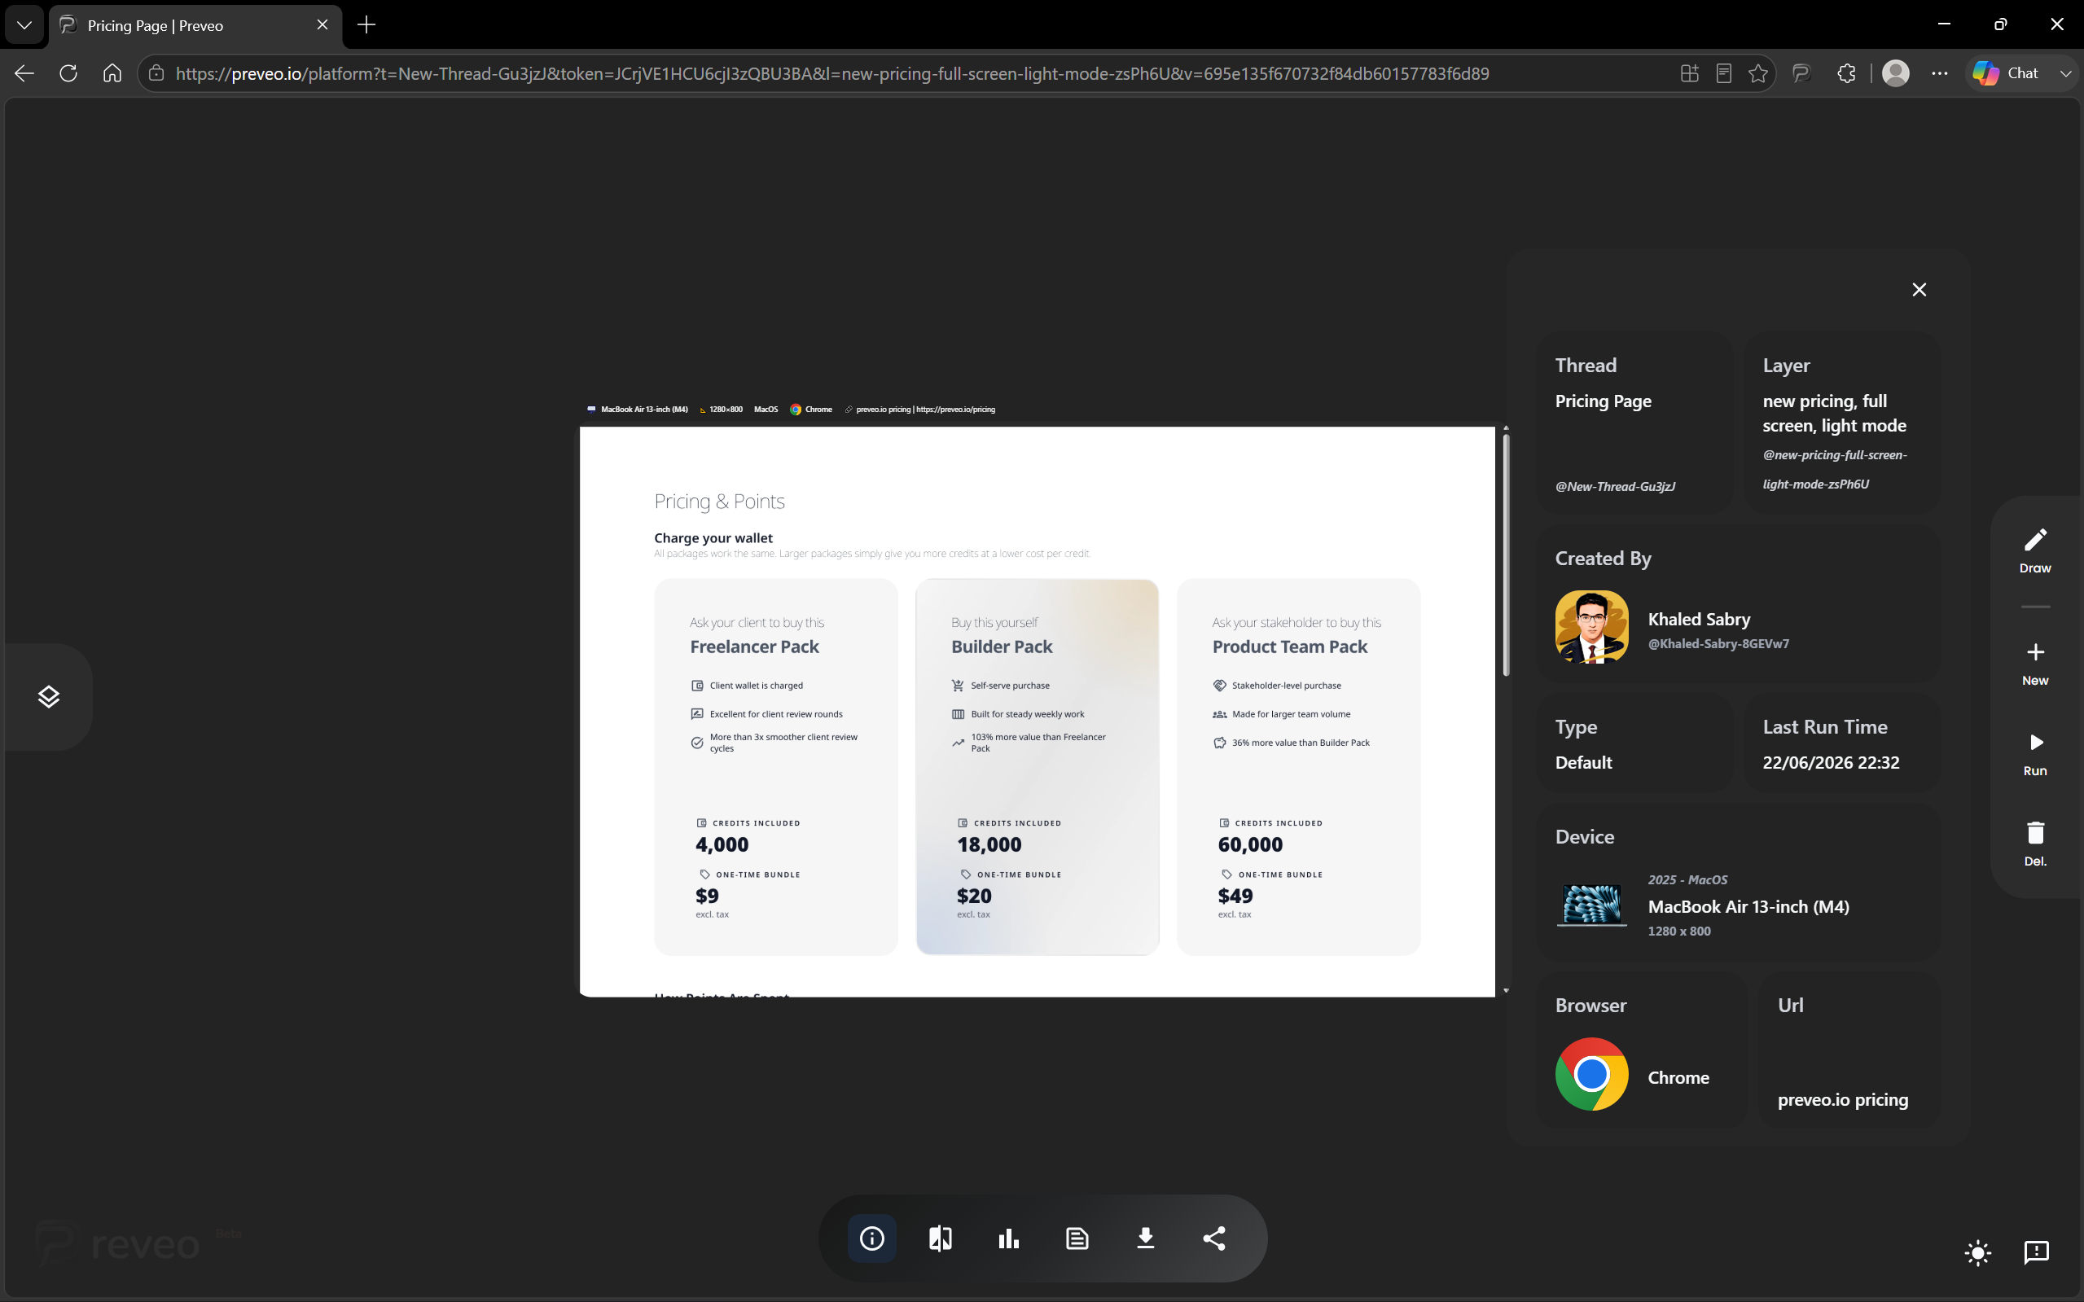Screen dimensions: 2084x1302
Task: Download the current layer
Action: click(x=1145, y=1238)
